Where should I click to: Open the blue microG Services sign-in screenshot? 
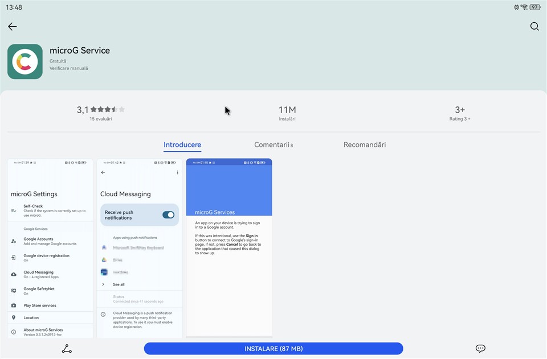[x=229, y=248]
